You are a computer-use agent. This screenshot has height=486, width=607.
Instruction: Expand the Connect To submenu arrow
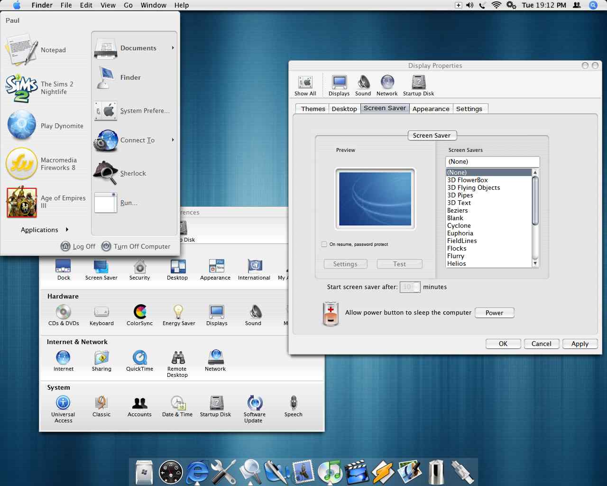pos(173,140)
